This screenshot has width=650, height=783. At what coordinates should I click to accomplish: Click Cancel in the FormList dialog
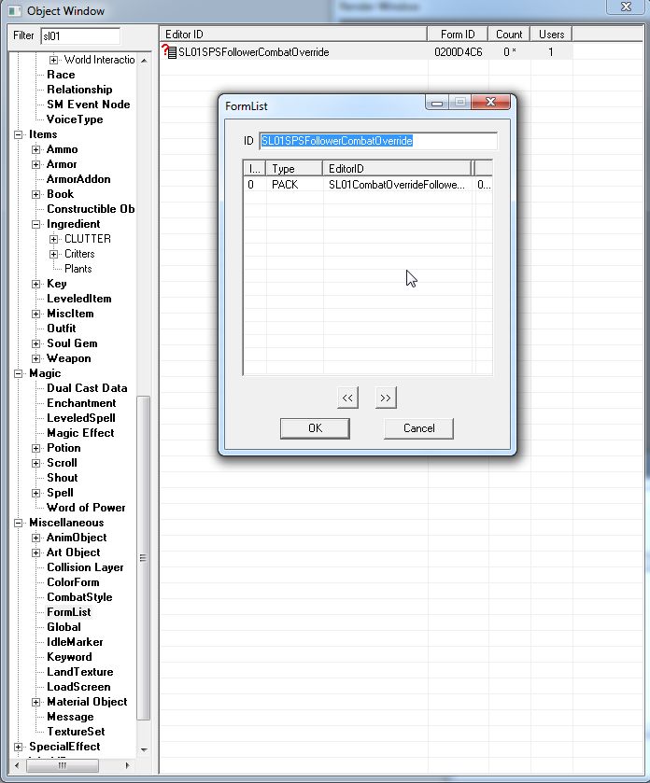(418, 428)
